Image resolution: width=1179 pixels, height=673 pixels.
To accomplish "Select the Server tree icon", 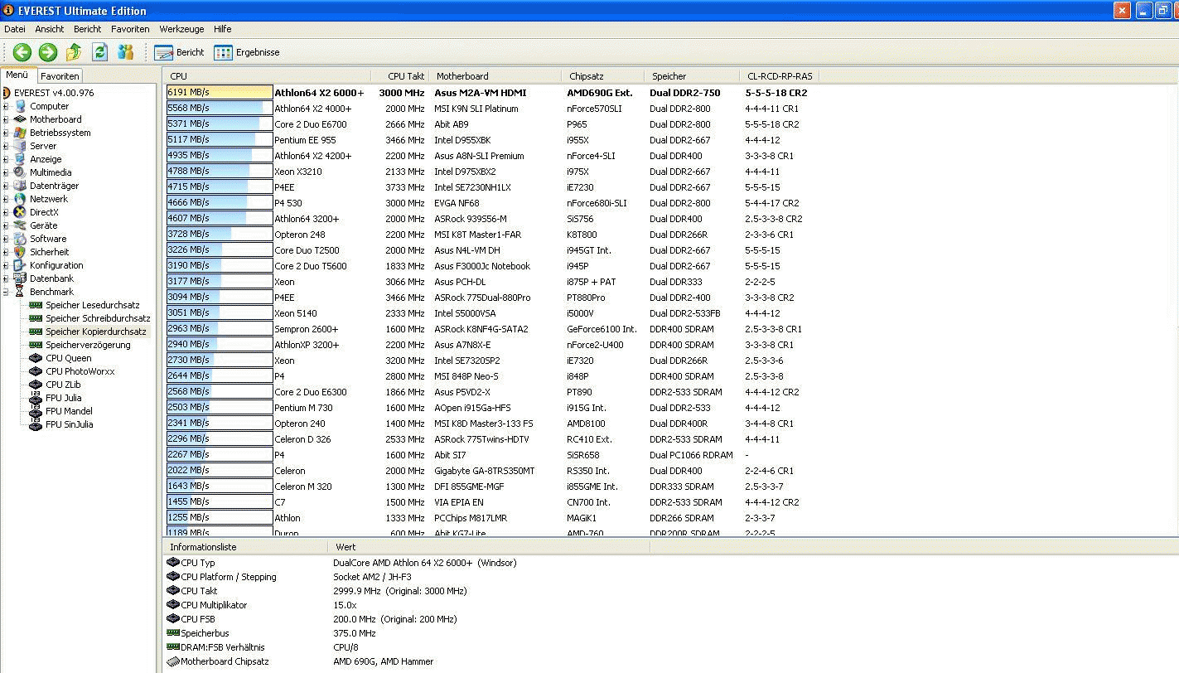I will coord(21,146).
